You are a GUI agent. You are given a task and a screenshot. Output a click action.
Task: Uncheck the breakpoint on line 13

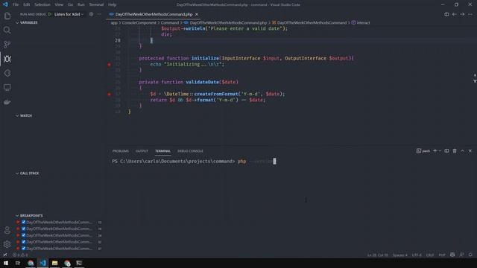[x=23, y=222]
